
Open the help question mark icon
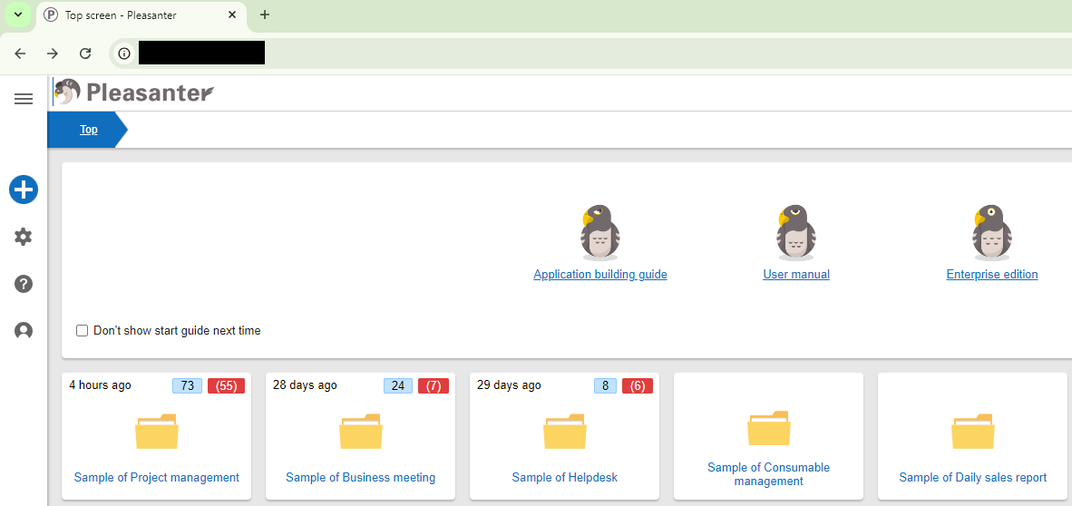pyautogui.click(x=24, y=284)
